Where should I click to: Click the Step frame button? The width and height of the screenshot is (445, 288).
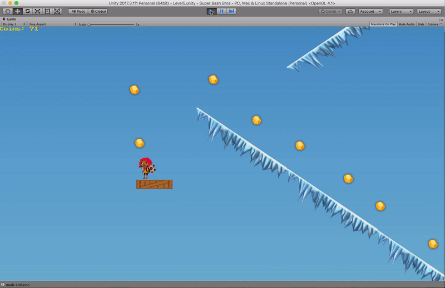point(231,11)
